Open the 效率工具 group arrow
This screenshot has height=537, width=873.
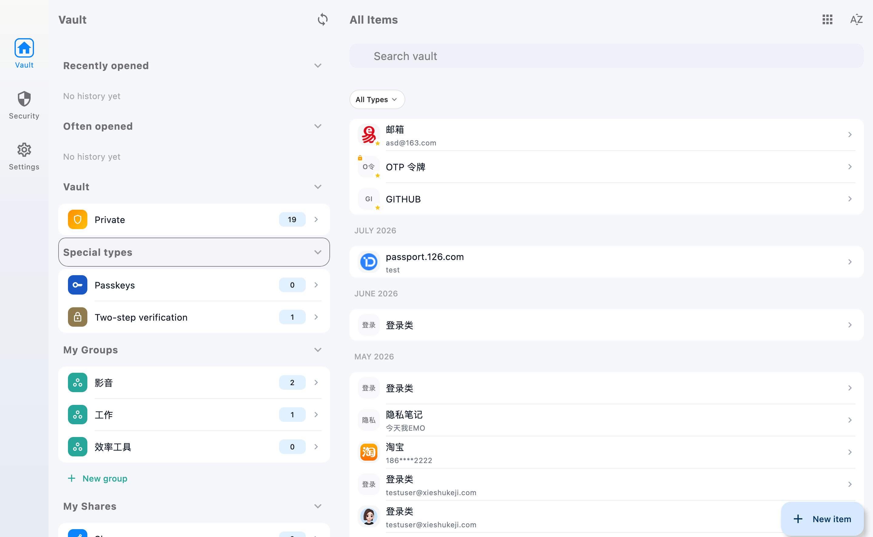(x=316, y=447)
